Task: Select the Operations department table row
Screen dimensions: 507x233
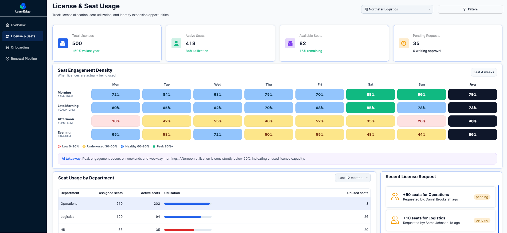Action: point(214,204)
